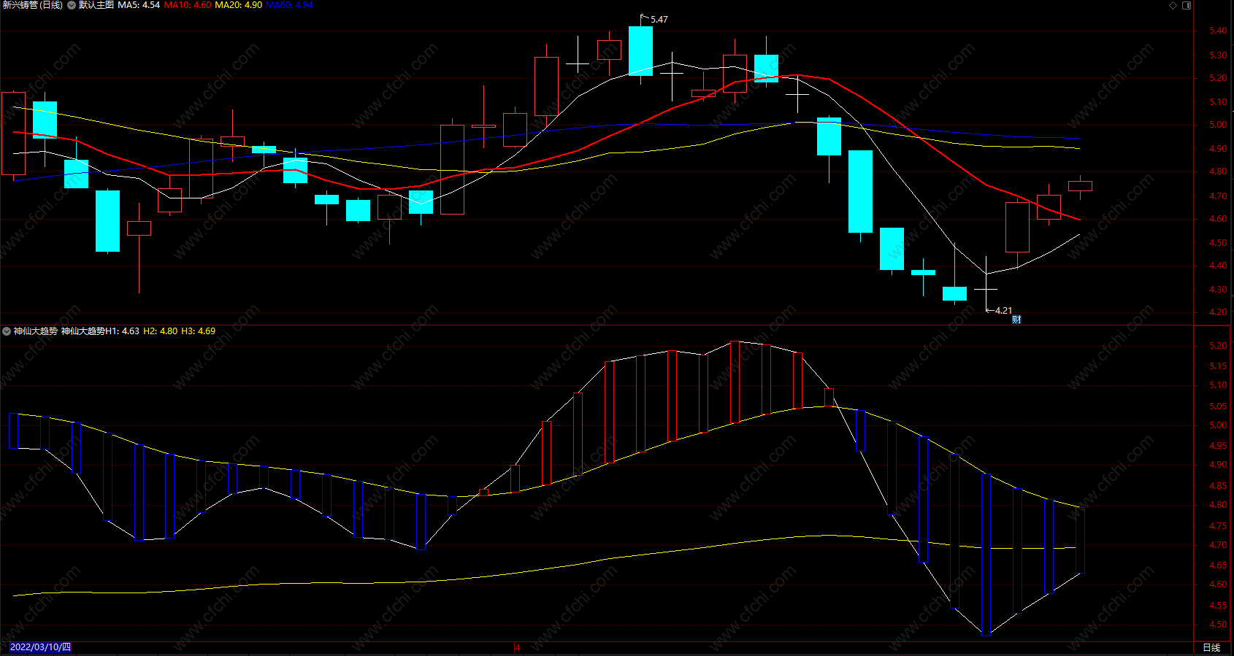Click the 5.00 main chart price axis label
1234x656 pixels.
1218,125
